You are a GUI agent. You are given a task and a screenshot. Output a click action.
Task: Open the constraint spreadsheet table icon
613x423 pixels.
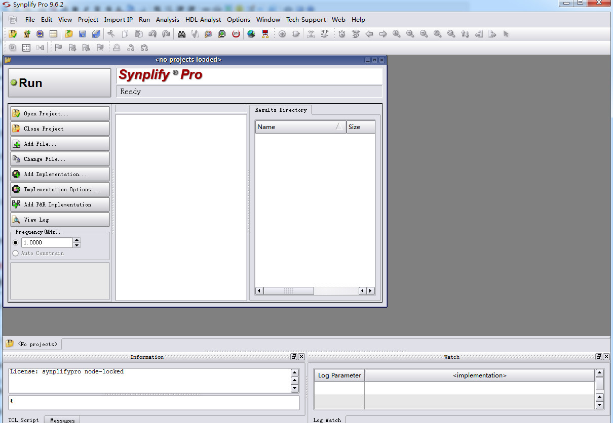point(53,34)
